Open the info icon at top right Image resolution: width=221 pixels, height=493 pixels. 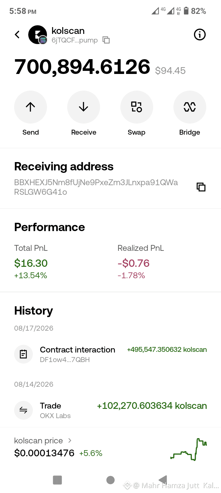[200, 35]
